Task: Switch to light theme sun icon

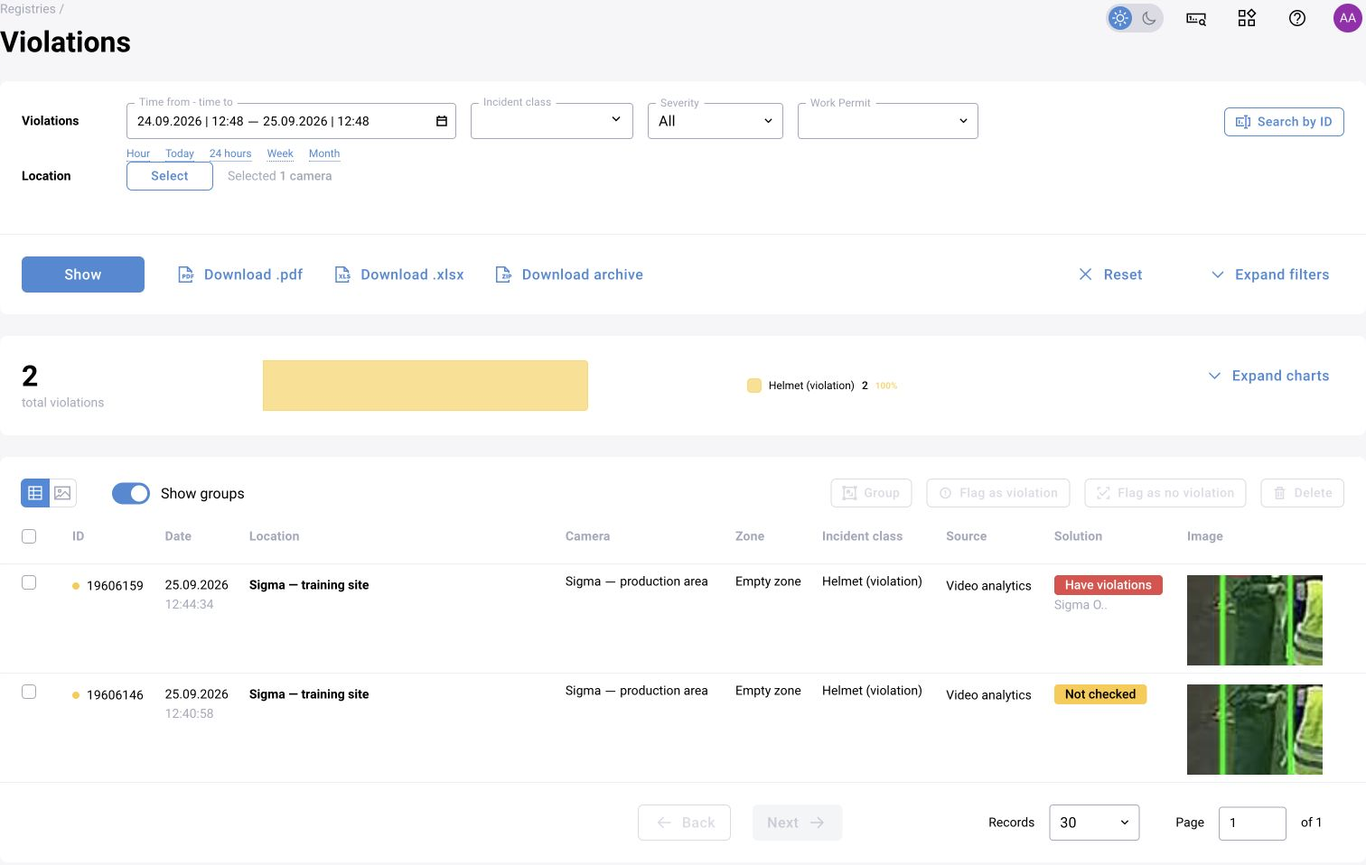Action: click(x=1120, y=18)
